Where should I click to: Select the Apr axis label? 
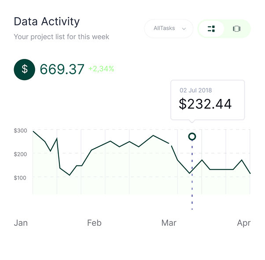(x=244, y=223)
